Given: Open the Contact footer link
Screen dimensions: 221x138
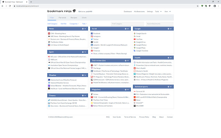Looking at the screenshot, I should [x=170, y=117].
